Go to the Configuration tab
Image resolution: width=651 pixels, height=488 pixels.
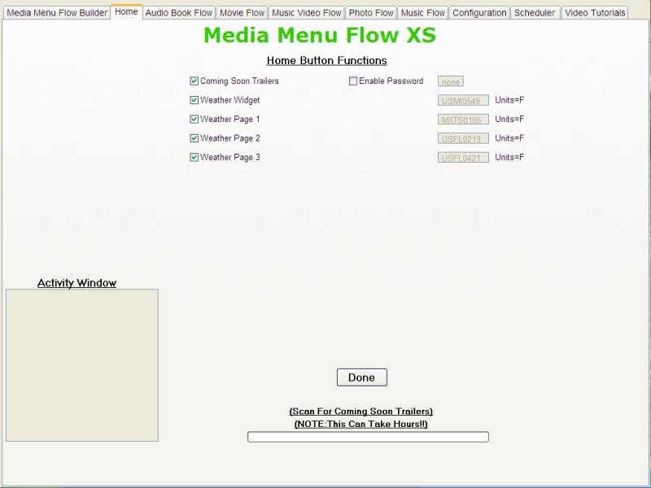479,12
